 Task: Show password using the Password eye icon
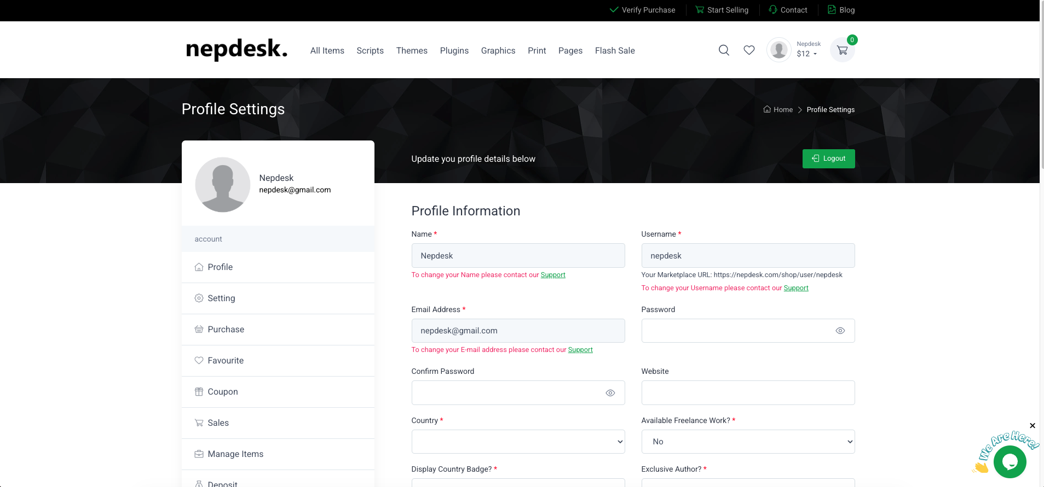pos(840,331)
